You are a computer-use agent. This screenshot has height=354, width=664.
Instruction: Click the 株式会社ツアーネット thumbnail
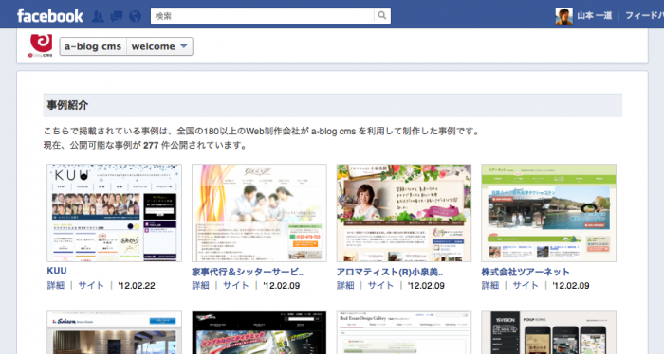[x=549, y=213]
